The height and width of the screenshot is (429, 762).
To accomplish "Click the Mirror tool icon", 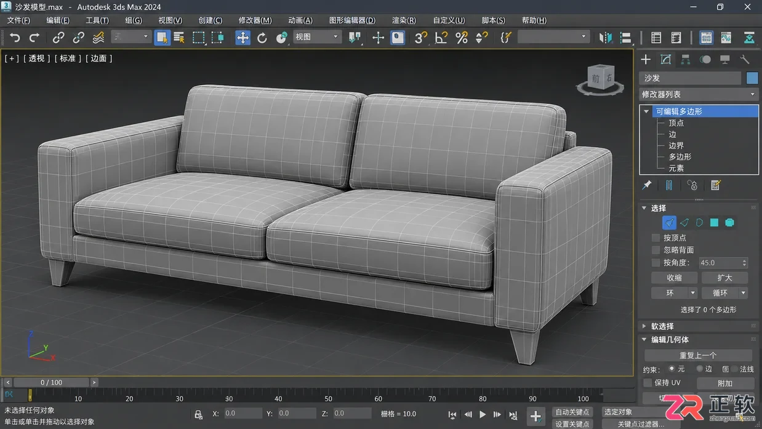I will click(x=606, y=38).
